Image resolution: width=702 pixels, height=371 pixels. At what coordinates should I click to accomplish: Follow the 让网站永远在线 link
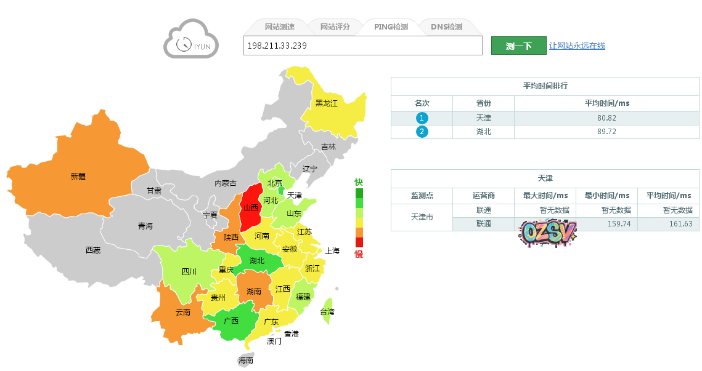pyautogui.click(x=577, y=46)
